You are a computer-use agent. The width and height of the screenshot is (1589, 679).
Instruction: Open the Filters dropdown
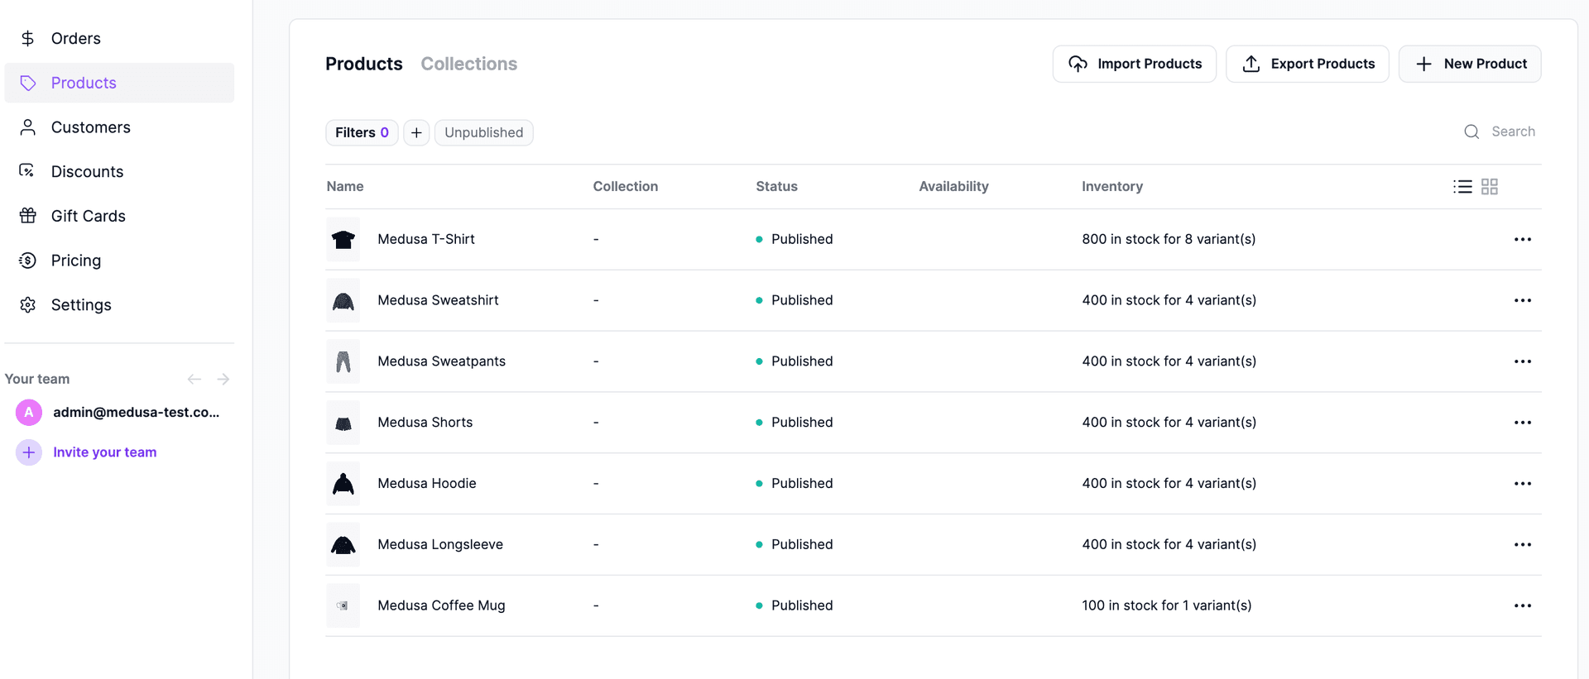point(362,133)
